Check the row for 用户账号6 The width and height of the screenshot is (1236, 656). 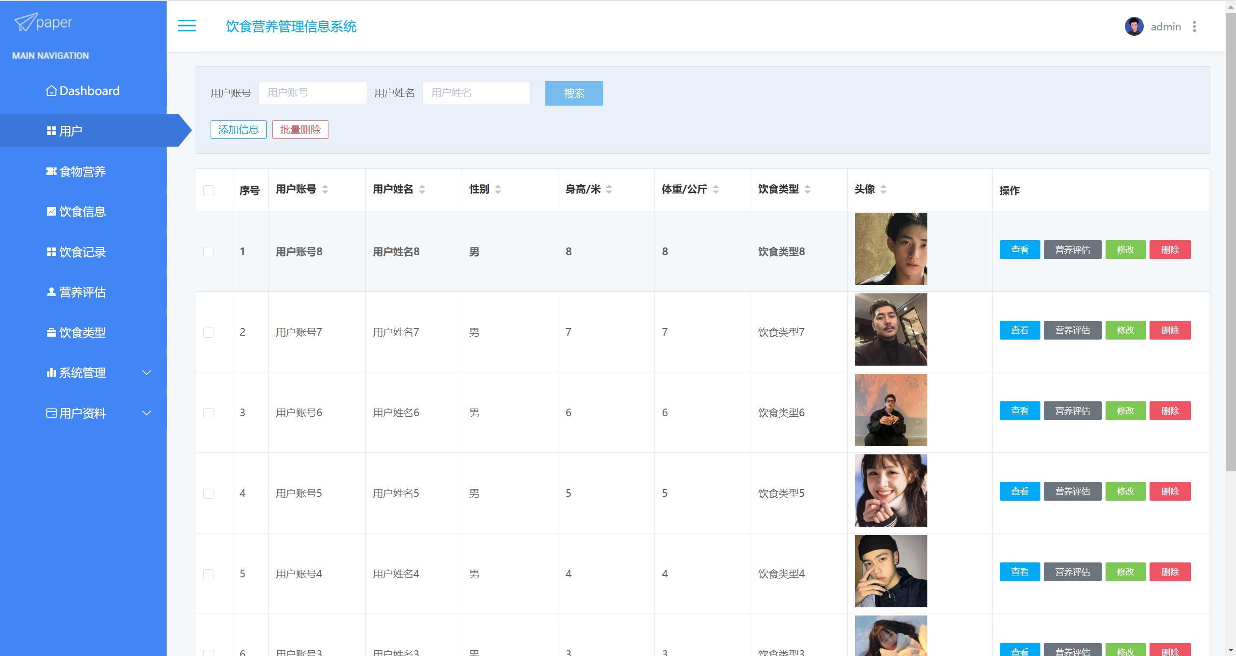(x=209, y=413)
